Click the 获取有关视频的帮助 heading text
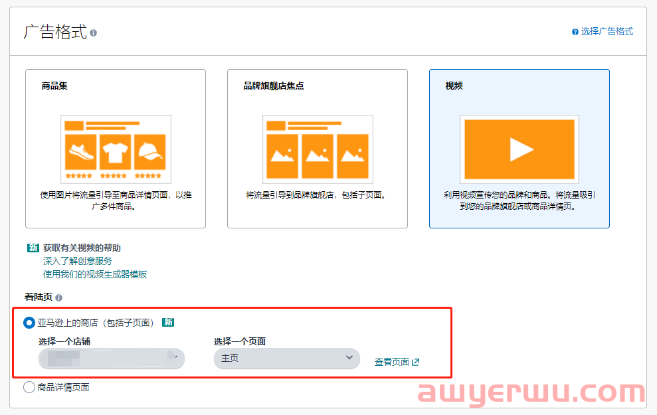657x415 pixels. (82, 248)
